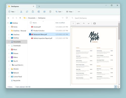Open the View dropdown
Screen dimensions: 126x98
[x=70, y=12]
